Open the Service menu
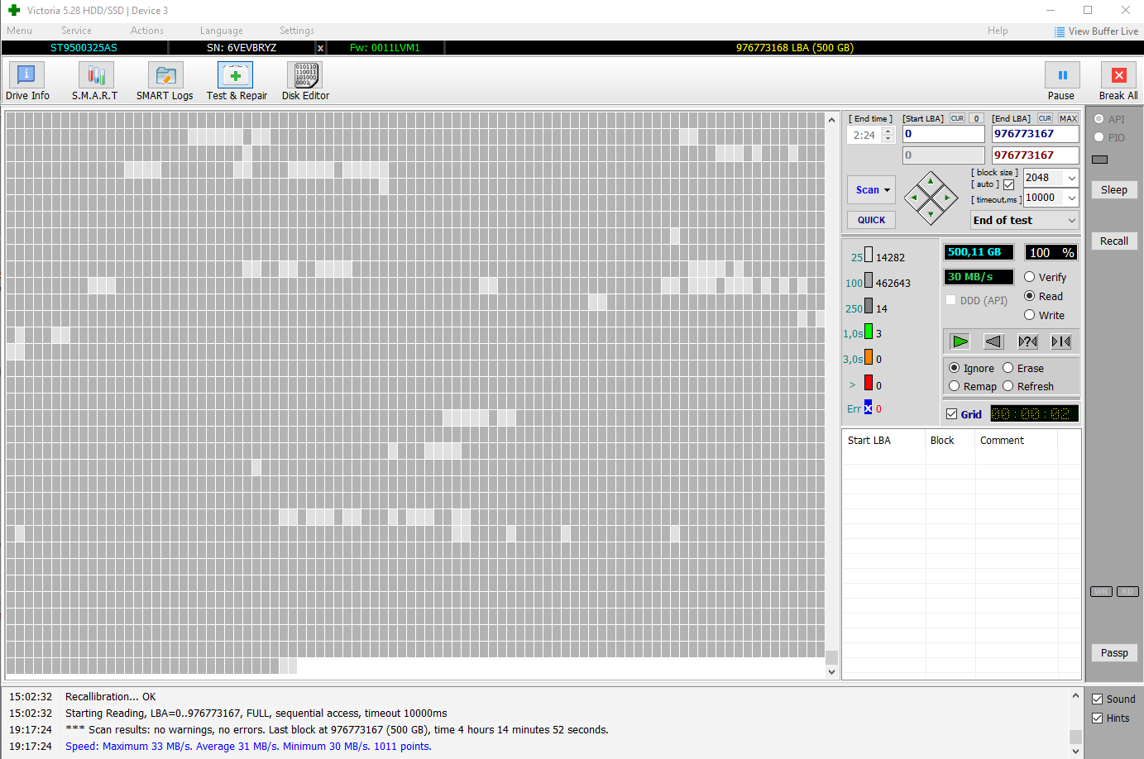 coord(76,31)
